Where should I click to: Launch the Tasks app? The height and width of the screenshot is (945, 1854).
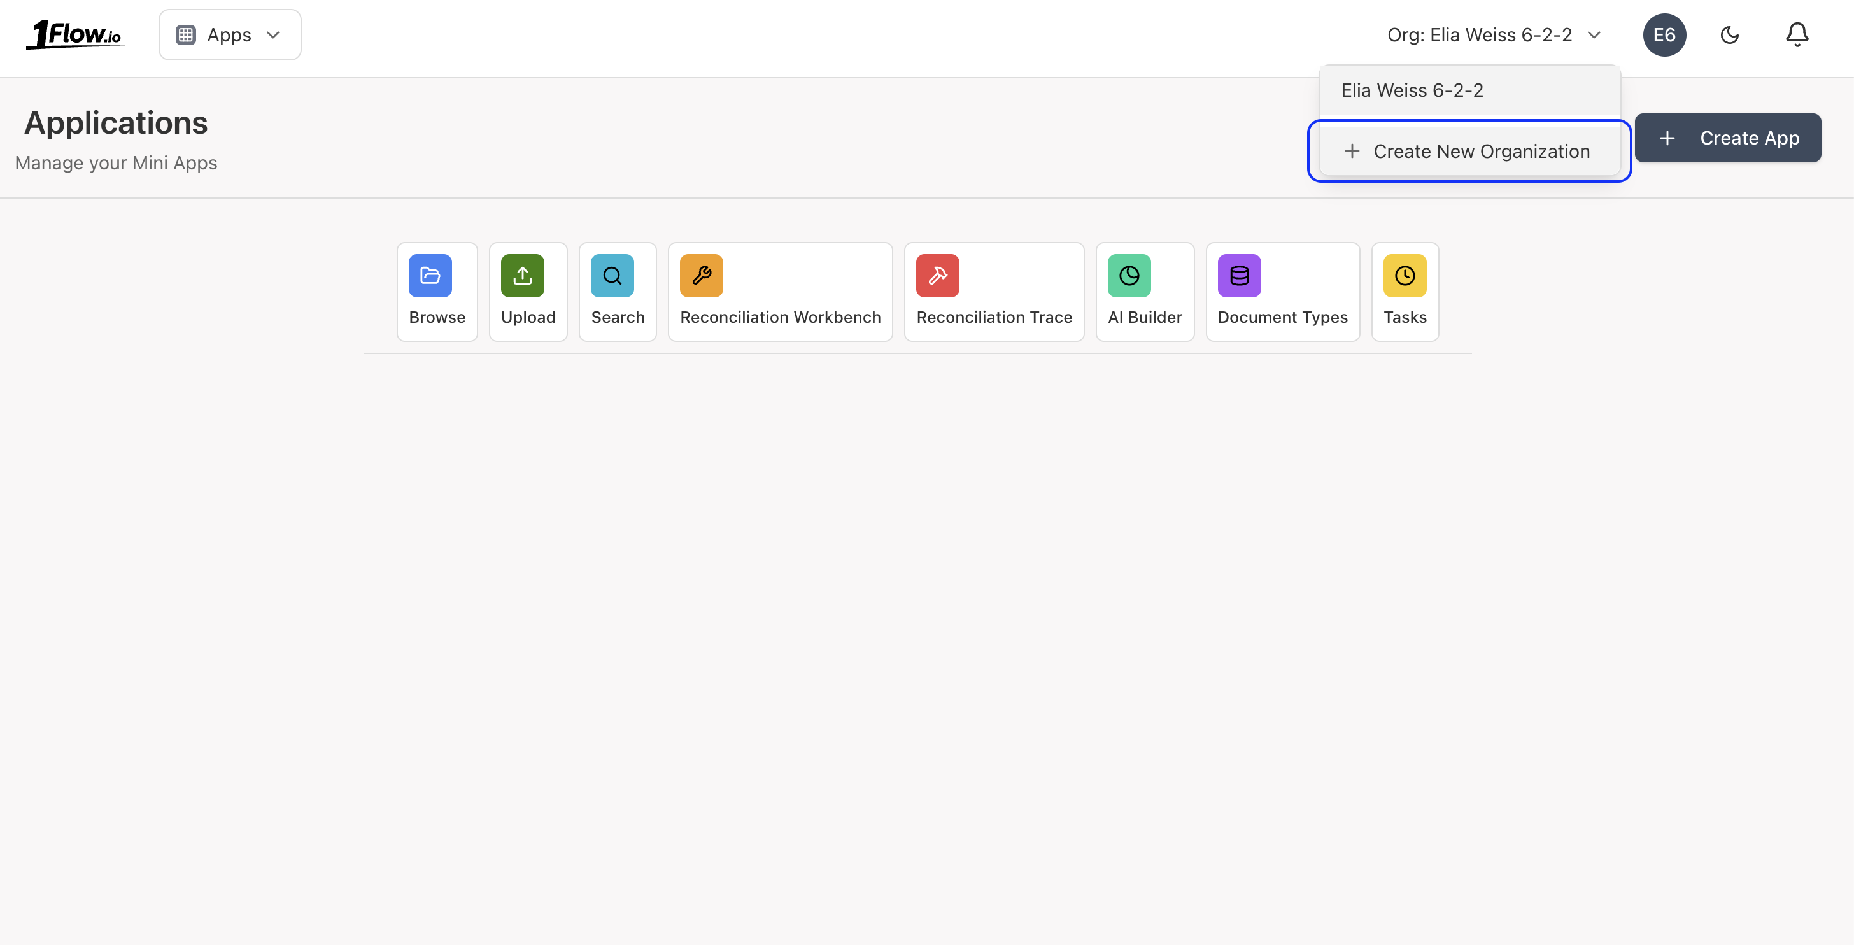pyautogui.click(x=1404, y=292)
